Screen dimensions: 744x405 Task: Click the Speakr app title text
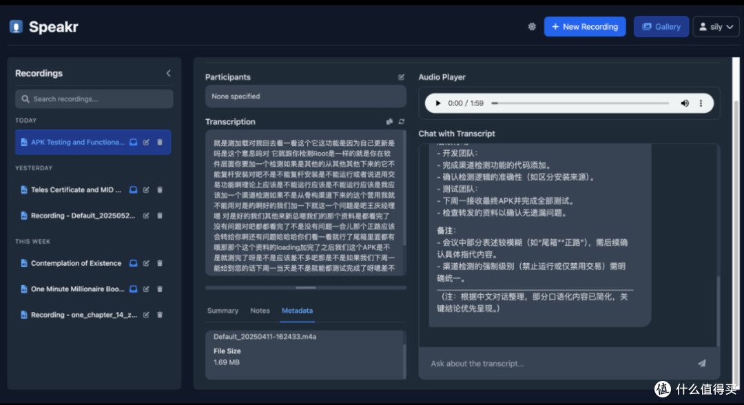click(54, 27)
